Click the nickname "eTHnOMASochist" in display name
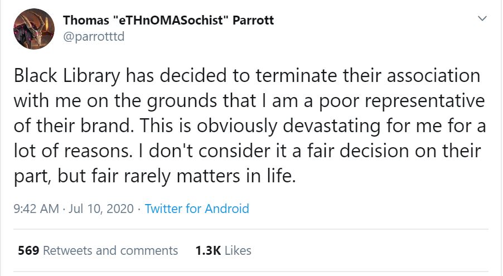The width and height of the screenshot is (503, 276). [167, 21]
